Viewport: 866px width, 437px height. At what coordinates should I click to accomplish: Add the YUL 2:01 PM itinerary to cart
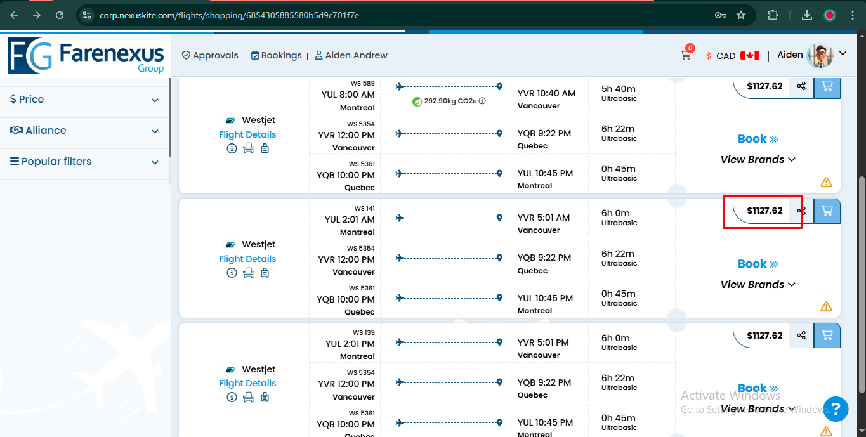[x=827, y=336]
